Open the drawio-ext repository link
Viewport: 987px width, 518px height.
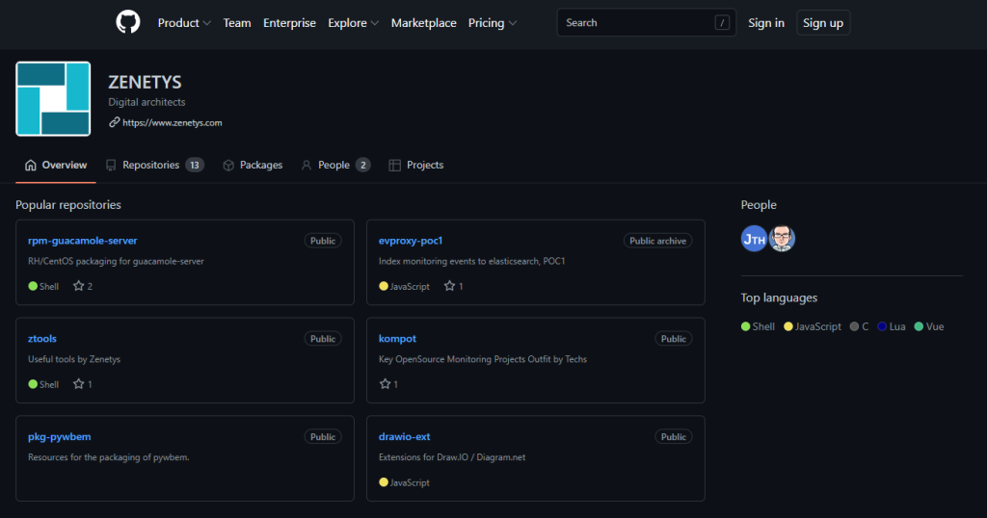pyautogui.click(x=404, y=436)
